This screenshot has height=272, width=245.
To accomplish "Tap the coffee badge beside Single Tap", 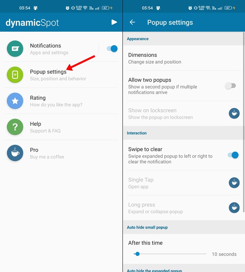I will click(x=234, y=183).
